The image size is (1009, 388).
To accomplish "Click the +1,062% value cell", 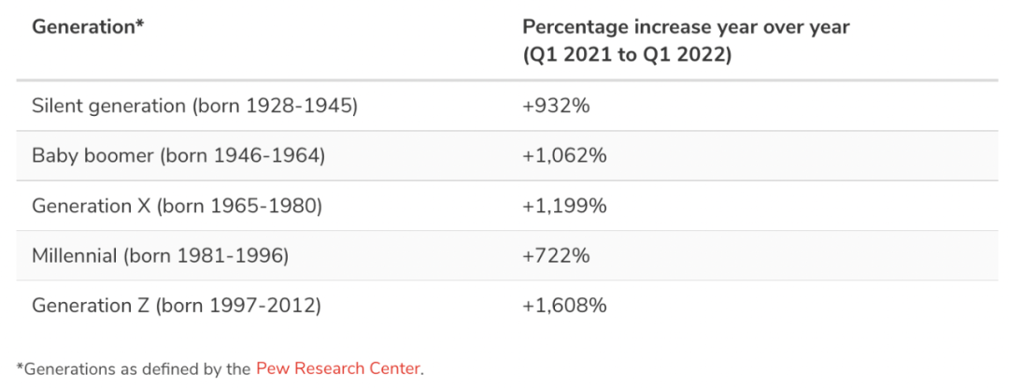I will (564, 155).
